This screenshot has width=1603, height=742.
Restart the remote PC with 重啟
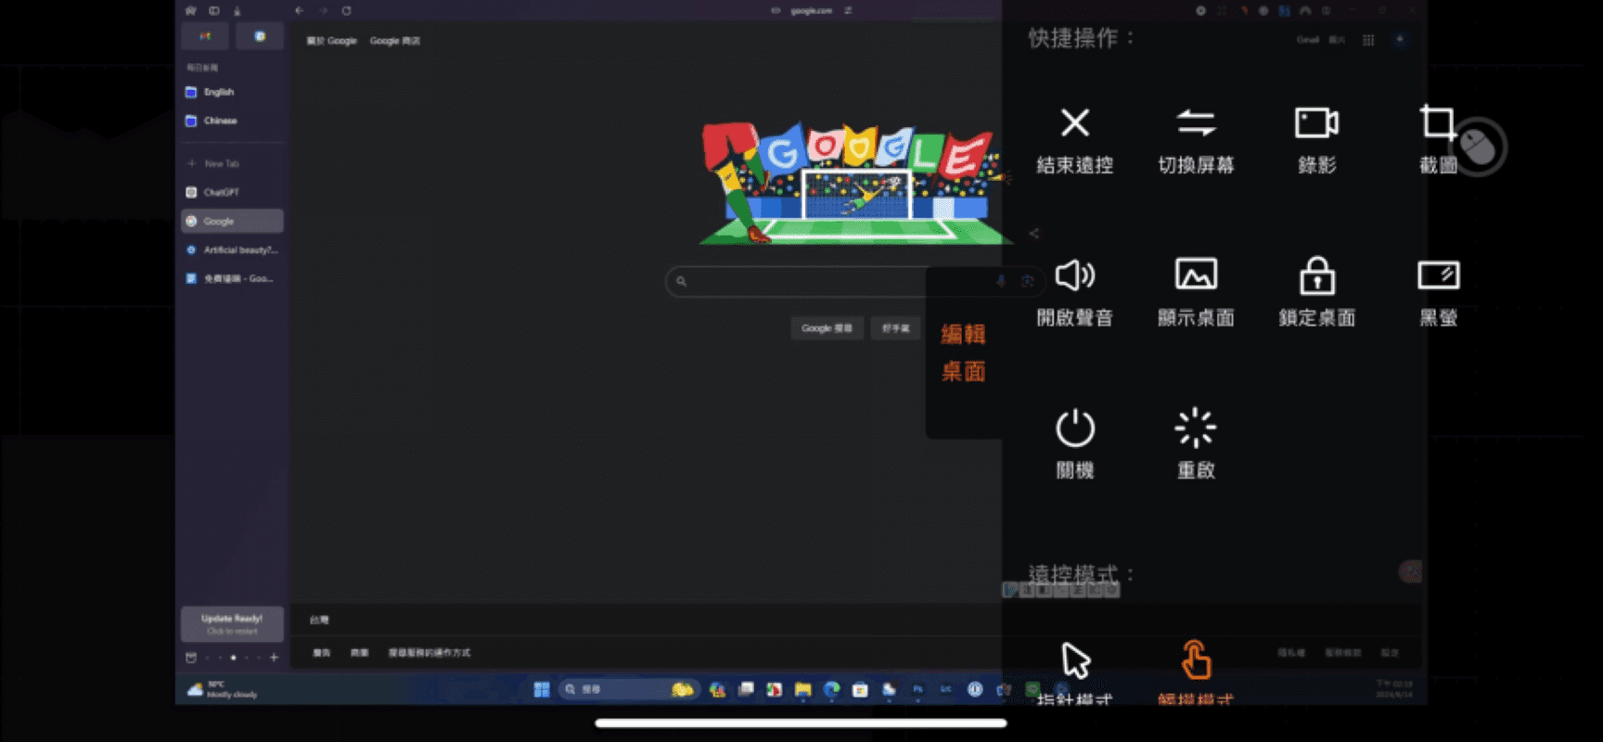click(x=1196, y=444)
